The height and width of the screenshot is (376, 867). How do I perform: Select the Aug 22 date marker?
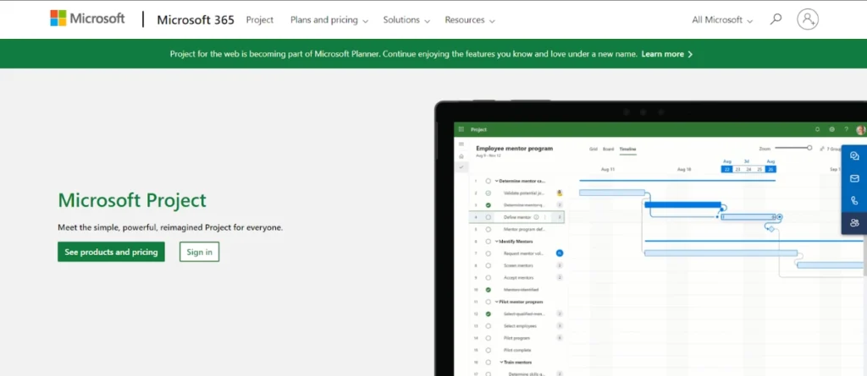[x=727, y=169]
